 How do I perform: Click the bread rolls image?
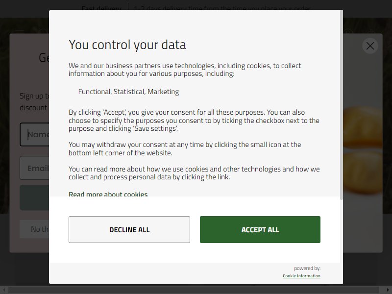pos(363,150)
